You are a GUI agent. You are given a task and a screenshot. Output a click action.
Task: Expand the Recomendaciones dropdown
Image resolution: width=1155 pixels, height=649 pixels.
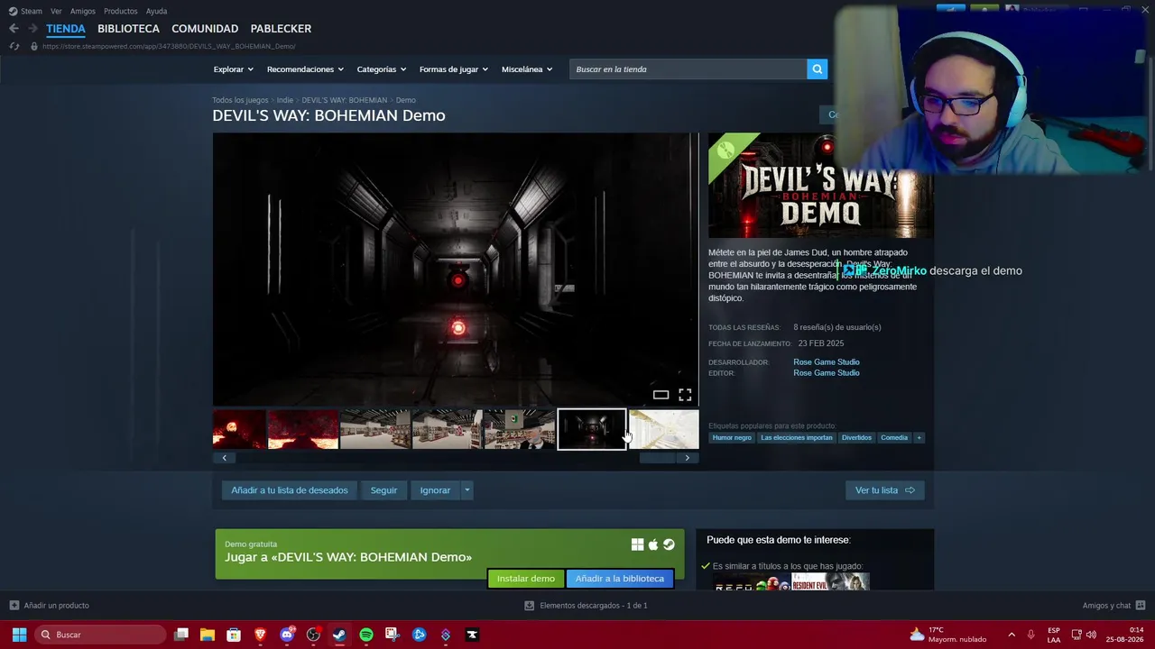(305, 69)
